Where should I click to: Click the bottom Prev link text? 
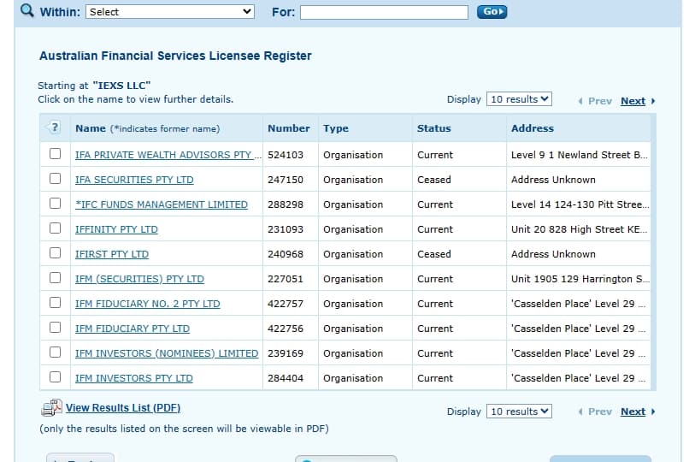pyautogui.click(x=600, y=412)
